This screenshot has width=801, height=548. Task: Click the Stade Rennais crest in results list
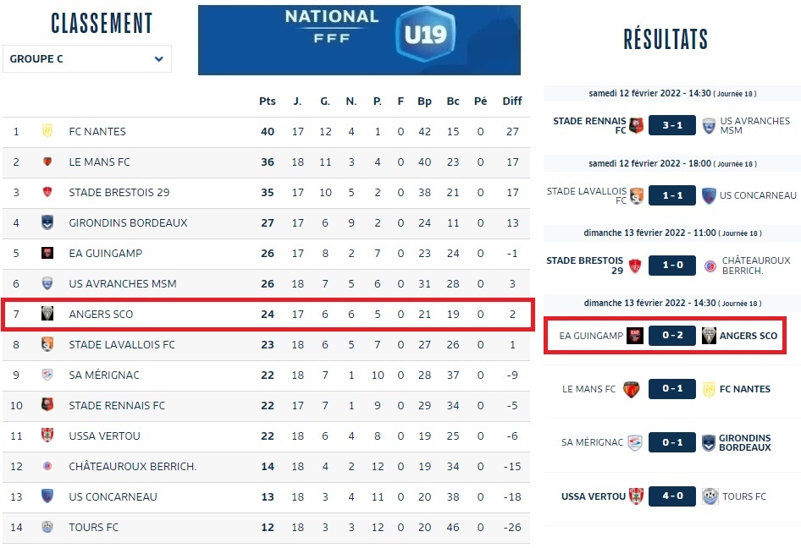point(637,126)
